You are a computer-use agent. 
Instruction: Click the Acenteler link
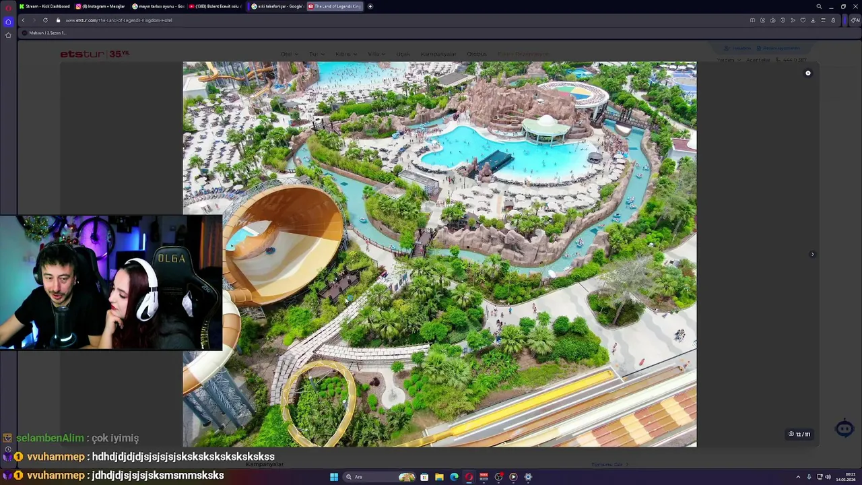tap(758, 60)
